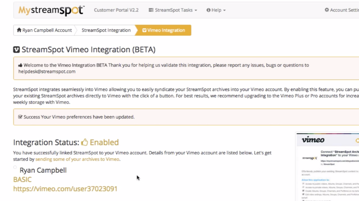Select the Vimeo Integration breadcrumb tab
This screenshot has height=201, width=359.
click(x=164, y=30)
